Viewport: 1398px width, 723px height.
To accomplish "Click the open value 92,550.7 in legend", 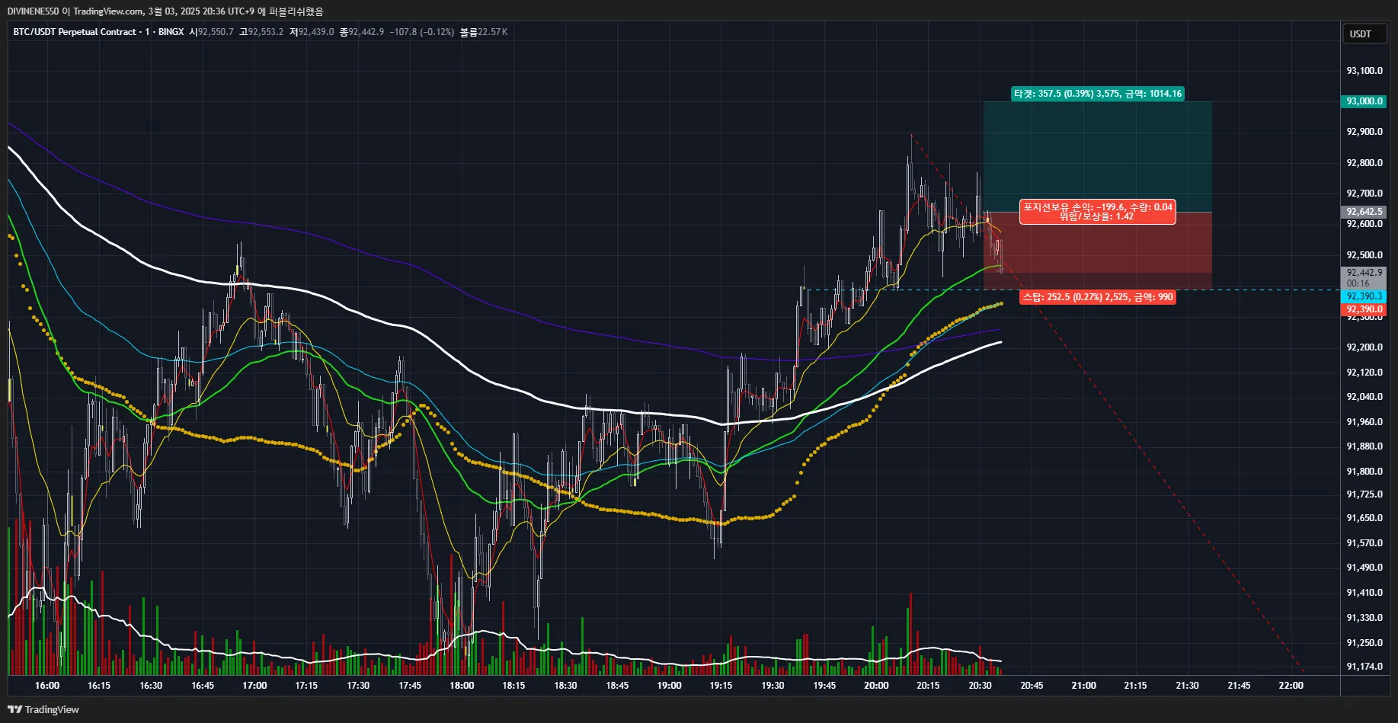I will point(216,32).
